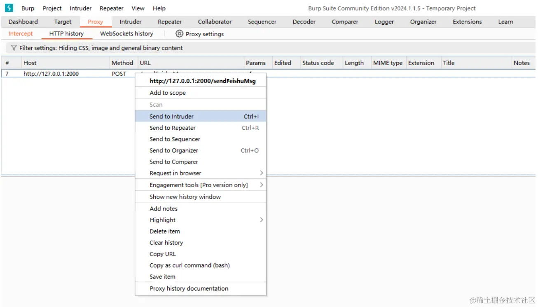
Task: Select Copy URL in the context menu
Action: coord(201,254)
